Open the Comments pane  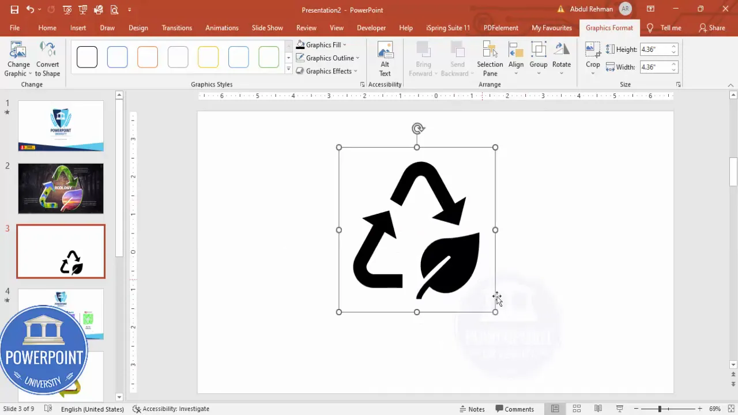coord(515,409)
